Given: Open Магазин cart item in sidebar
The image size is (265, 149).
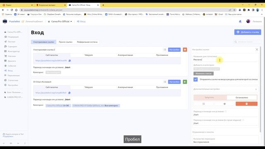Looking at the screenshot, I should [12, 56].
